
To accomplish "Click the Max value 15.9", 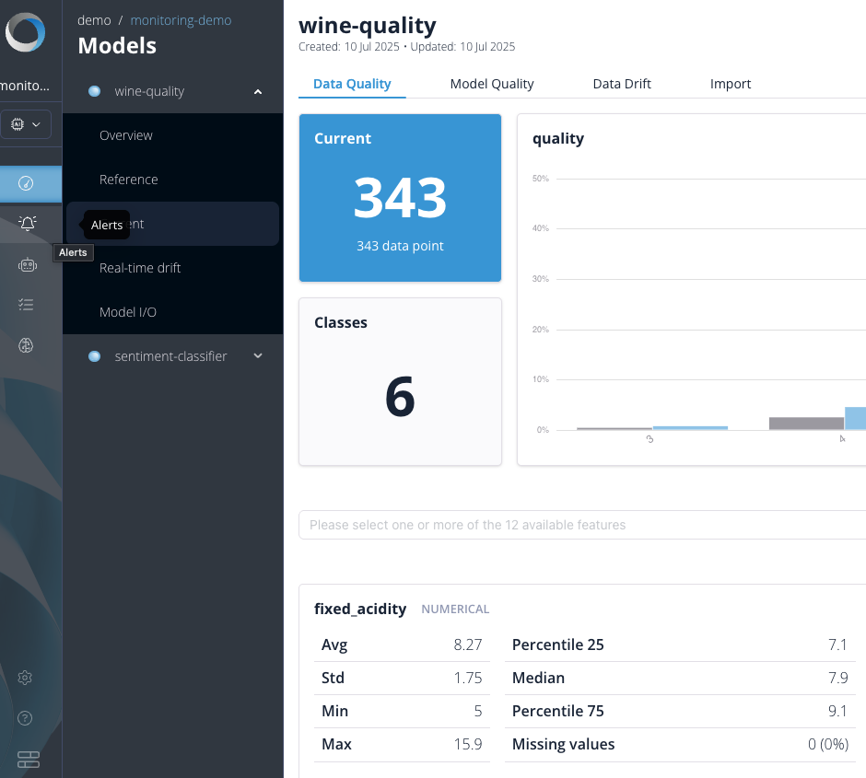I will 467,744.
